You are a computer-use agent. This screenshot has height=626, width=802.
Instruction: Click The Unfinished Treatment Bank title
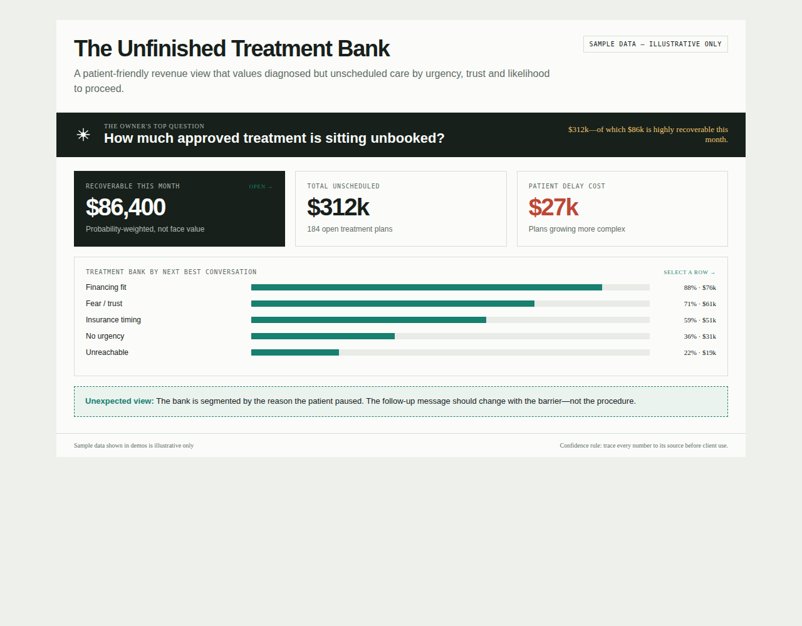point(232,49)
